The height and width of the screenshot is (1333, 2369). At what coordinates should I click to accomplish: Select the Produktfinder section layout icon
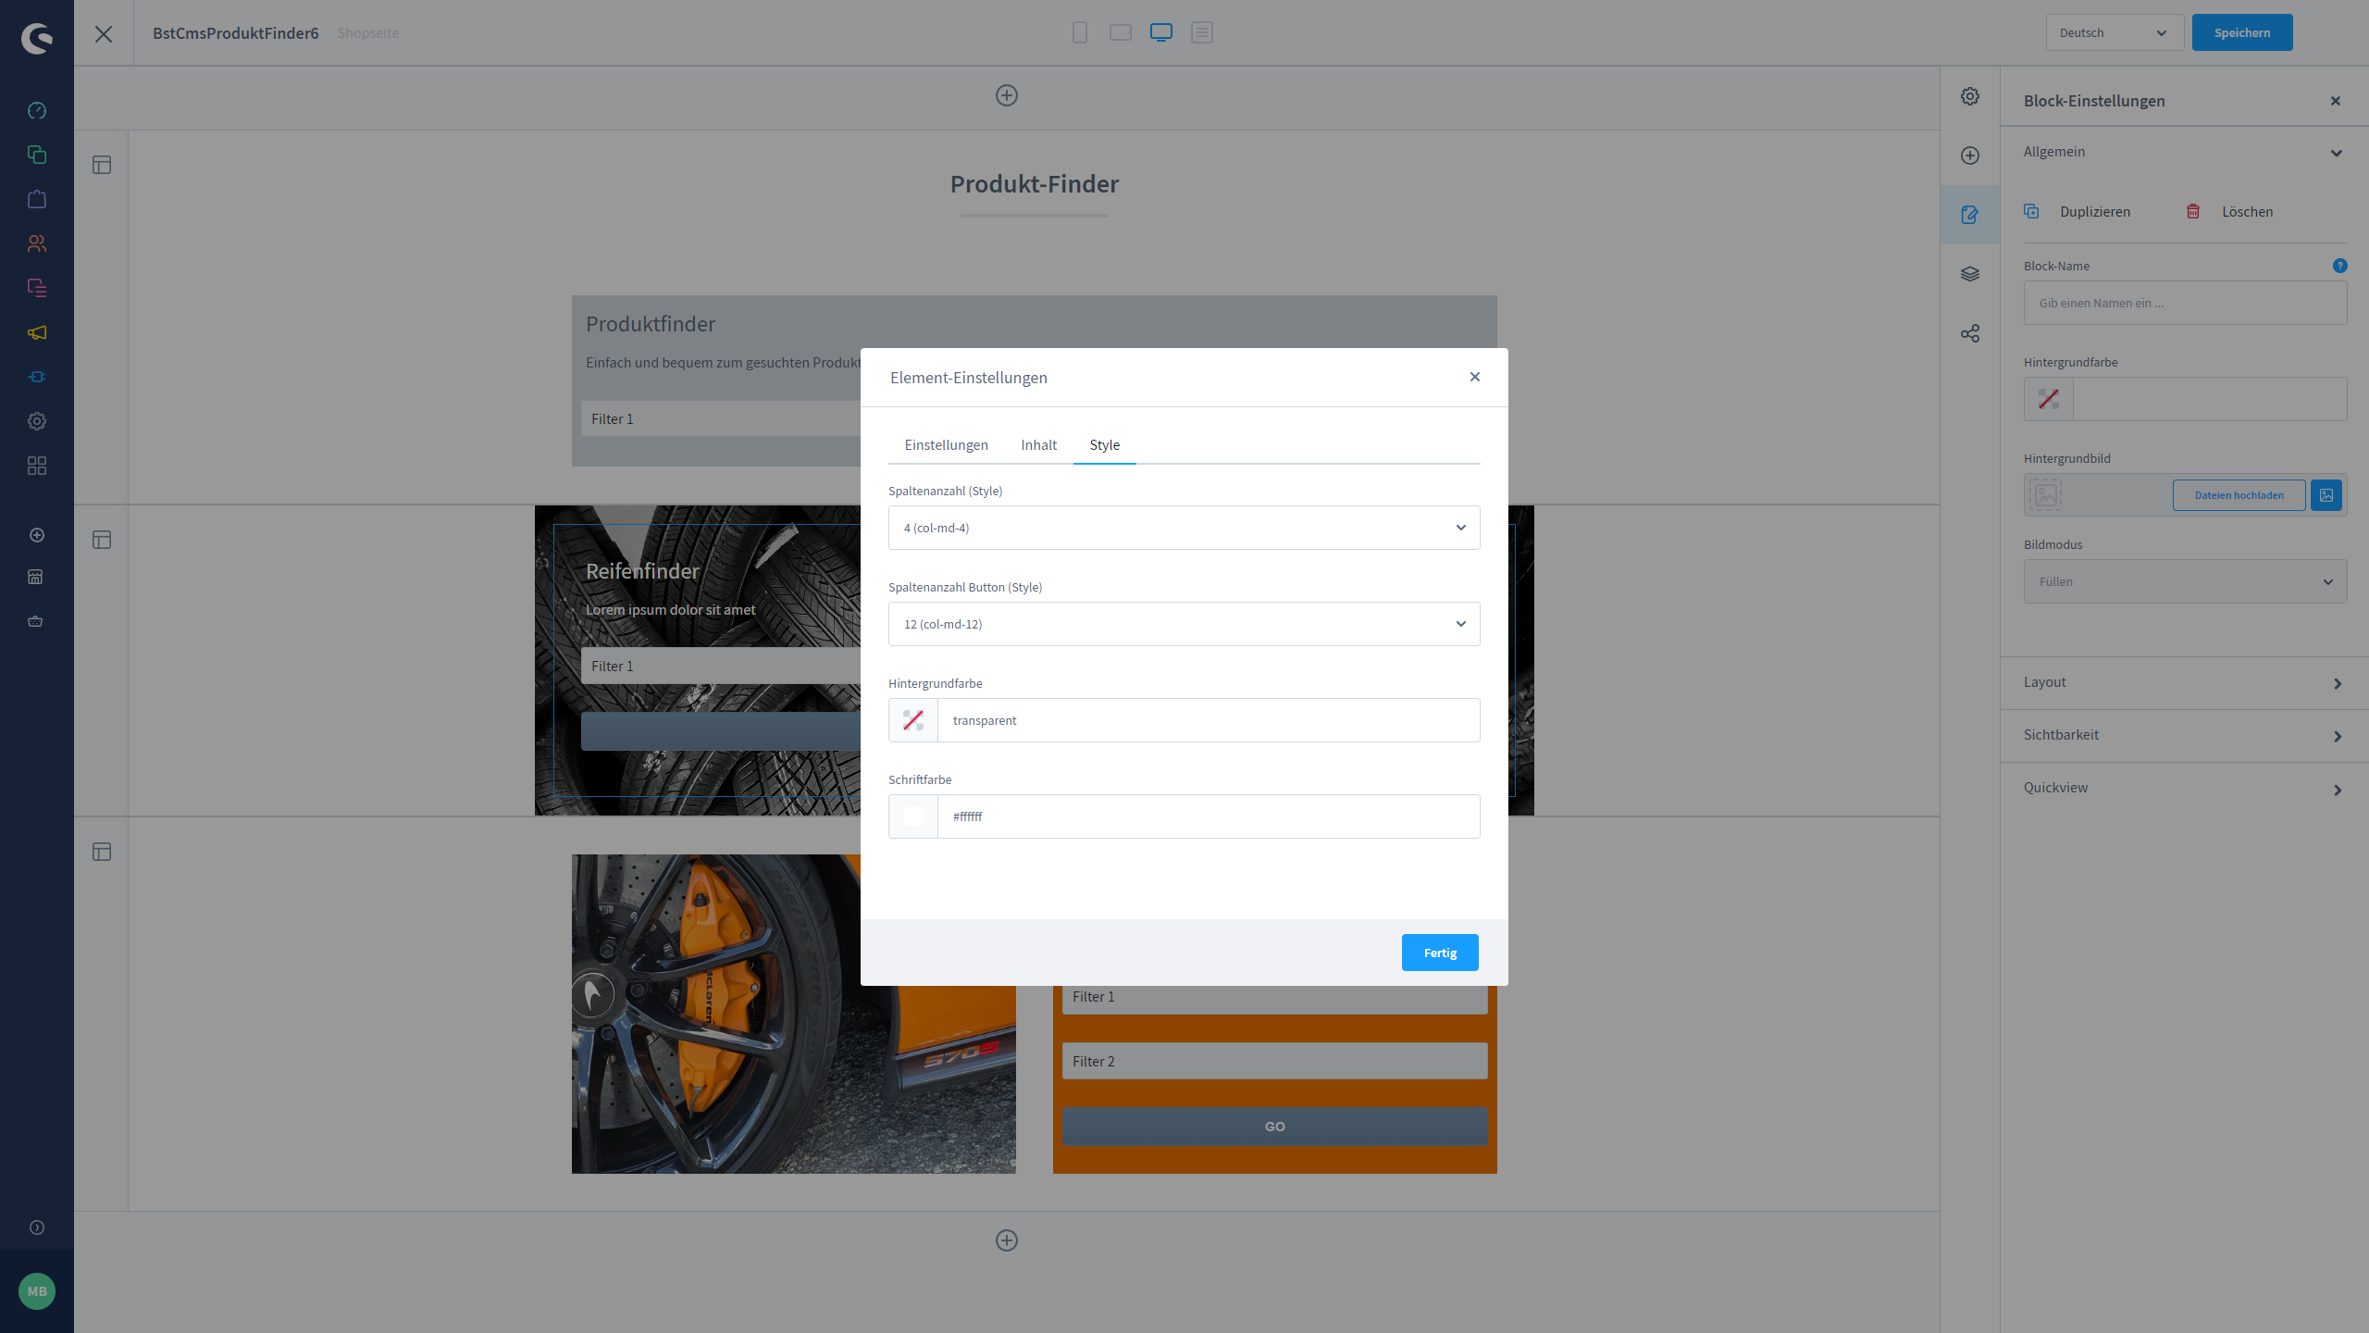click(102, 165)
